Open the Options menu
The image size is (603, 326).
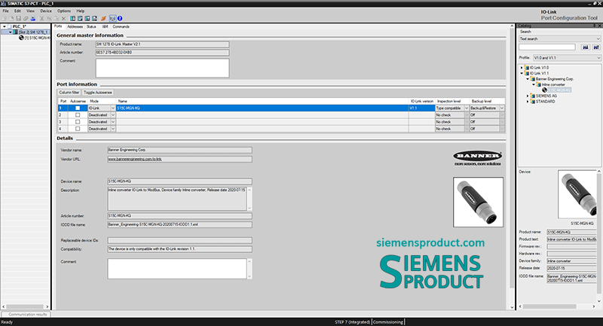coord(64,11)
